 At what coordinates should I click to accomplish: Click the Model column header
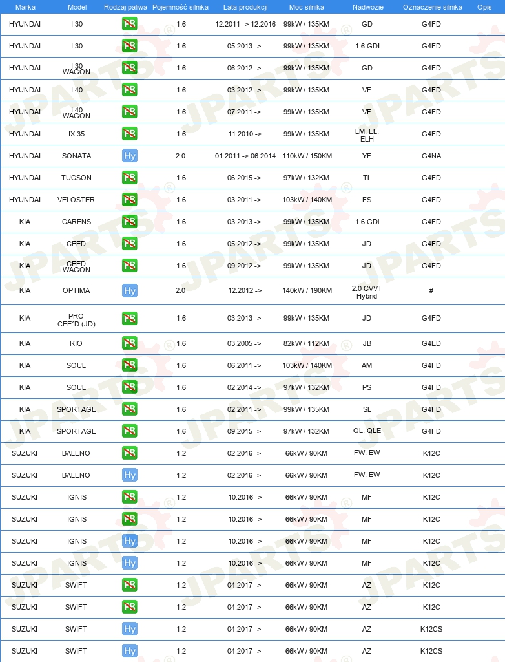(x=77, y=7)
